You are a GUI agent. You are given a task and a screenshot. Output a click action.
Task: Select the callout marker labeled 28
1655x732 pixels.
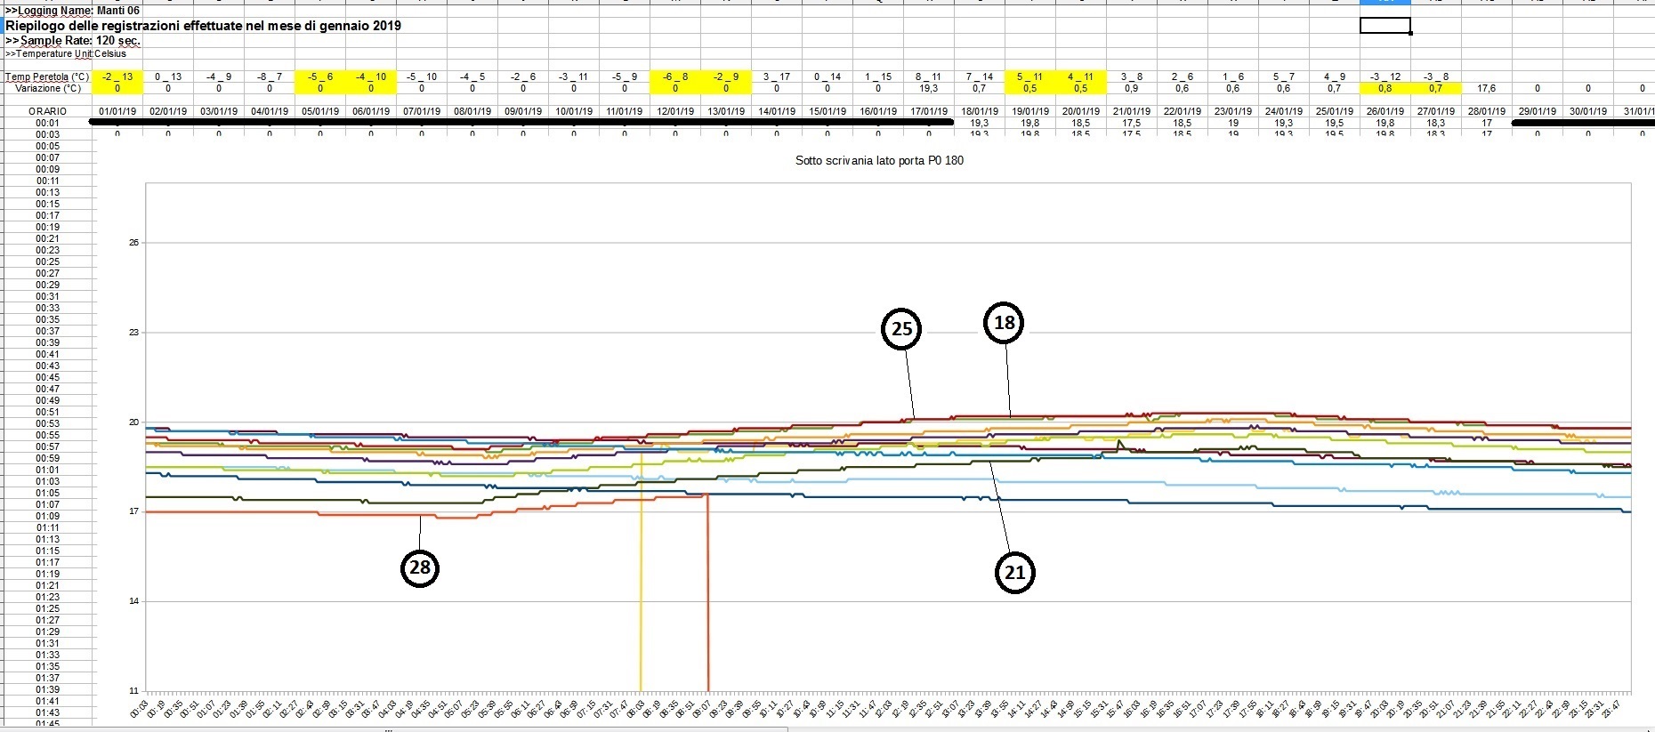point(420,567)
